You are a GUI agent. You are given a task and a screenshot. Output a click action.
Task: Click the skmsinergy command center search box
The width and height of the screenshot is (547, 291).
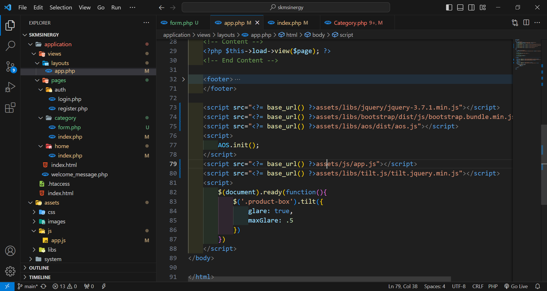click(286, 7)
